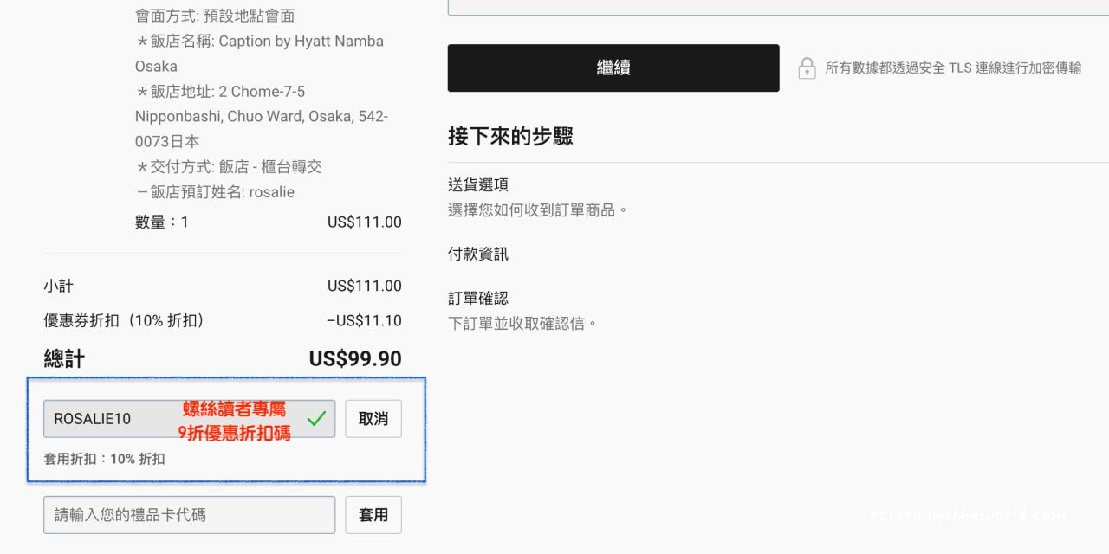1109x554 pixels.
Task: Select the 送貨選項 step
Action: 478,184
